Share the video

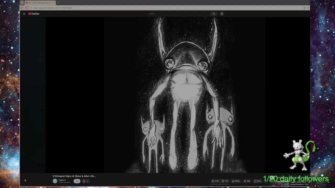[236, 181]
